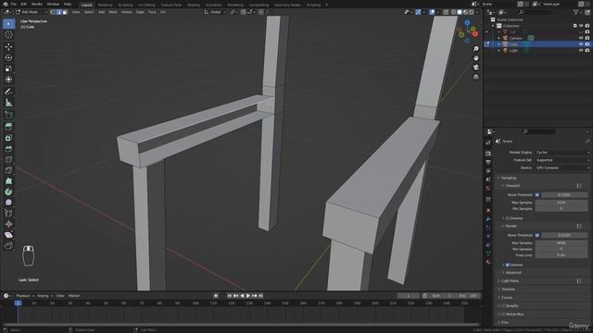Hide the Camera object in outliner

581,38
